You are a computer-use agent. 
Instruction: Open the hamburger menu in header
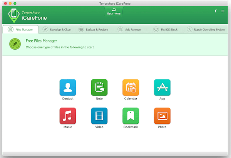tap(223, 11)
